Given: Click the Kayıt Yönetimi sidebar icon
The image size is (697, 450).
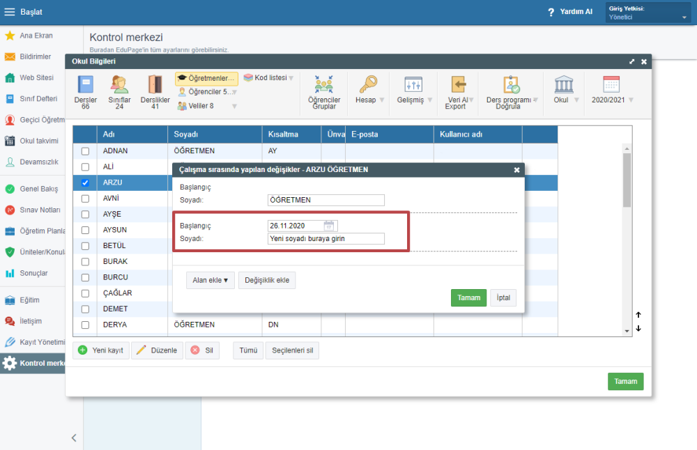Looking at the screenshot, I should (x=10, y=342).
